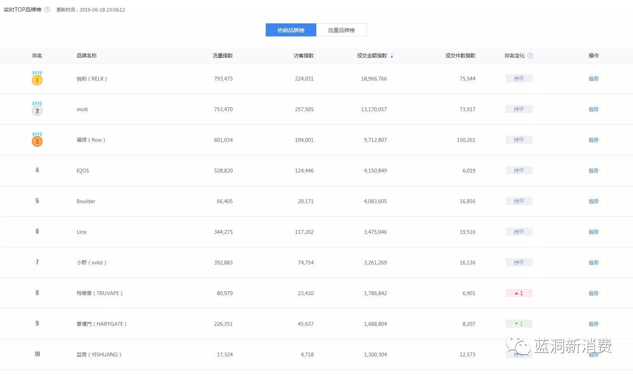The width and height of the screenshot is (633, 374).
Task: Select brand name moti
Action: [82, 109]
